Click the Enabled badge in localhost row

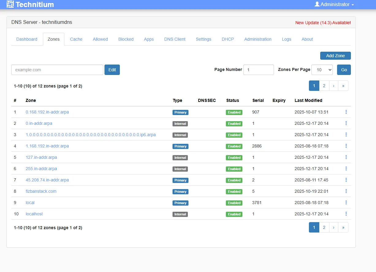(x=234, y=214)
